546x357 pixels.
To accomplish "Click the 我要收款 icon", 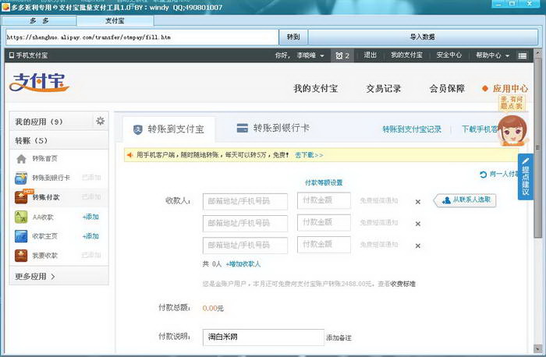I will point(21,256).
